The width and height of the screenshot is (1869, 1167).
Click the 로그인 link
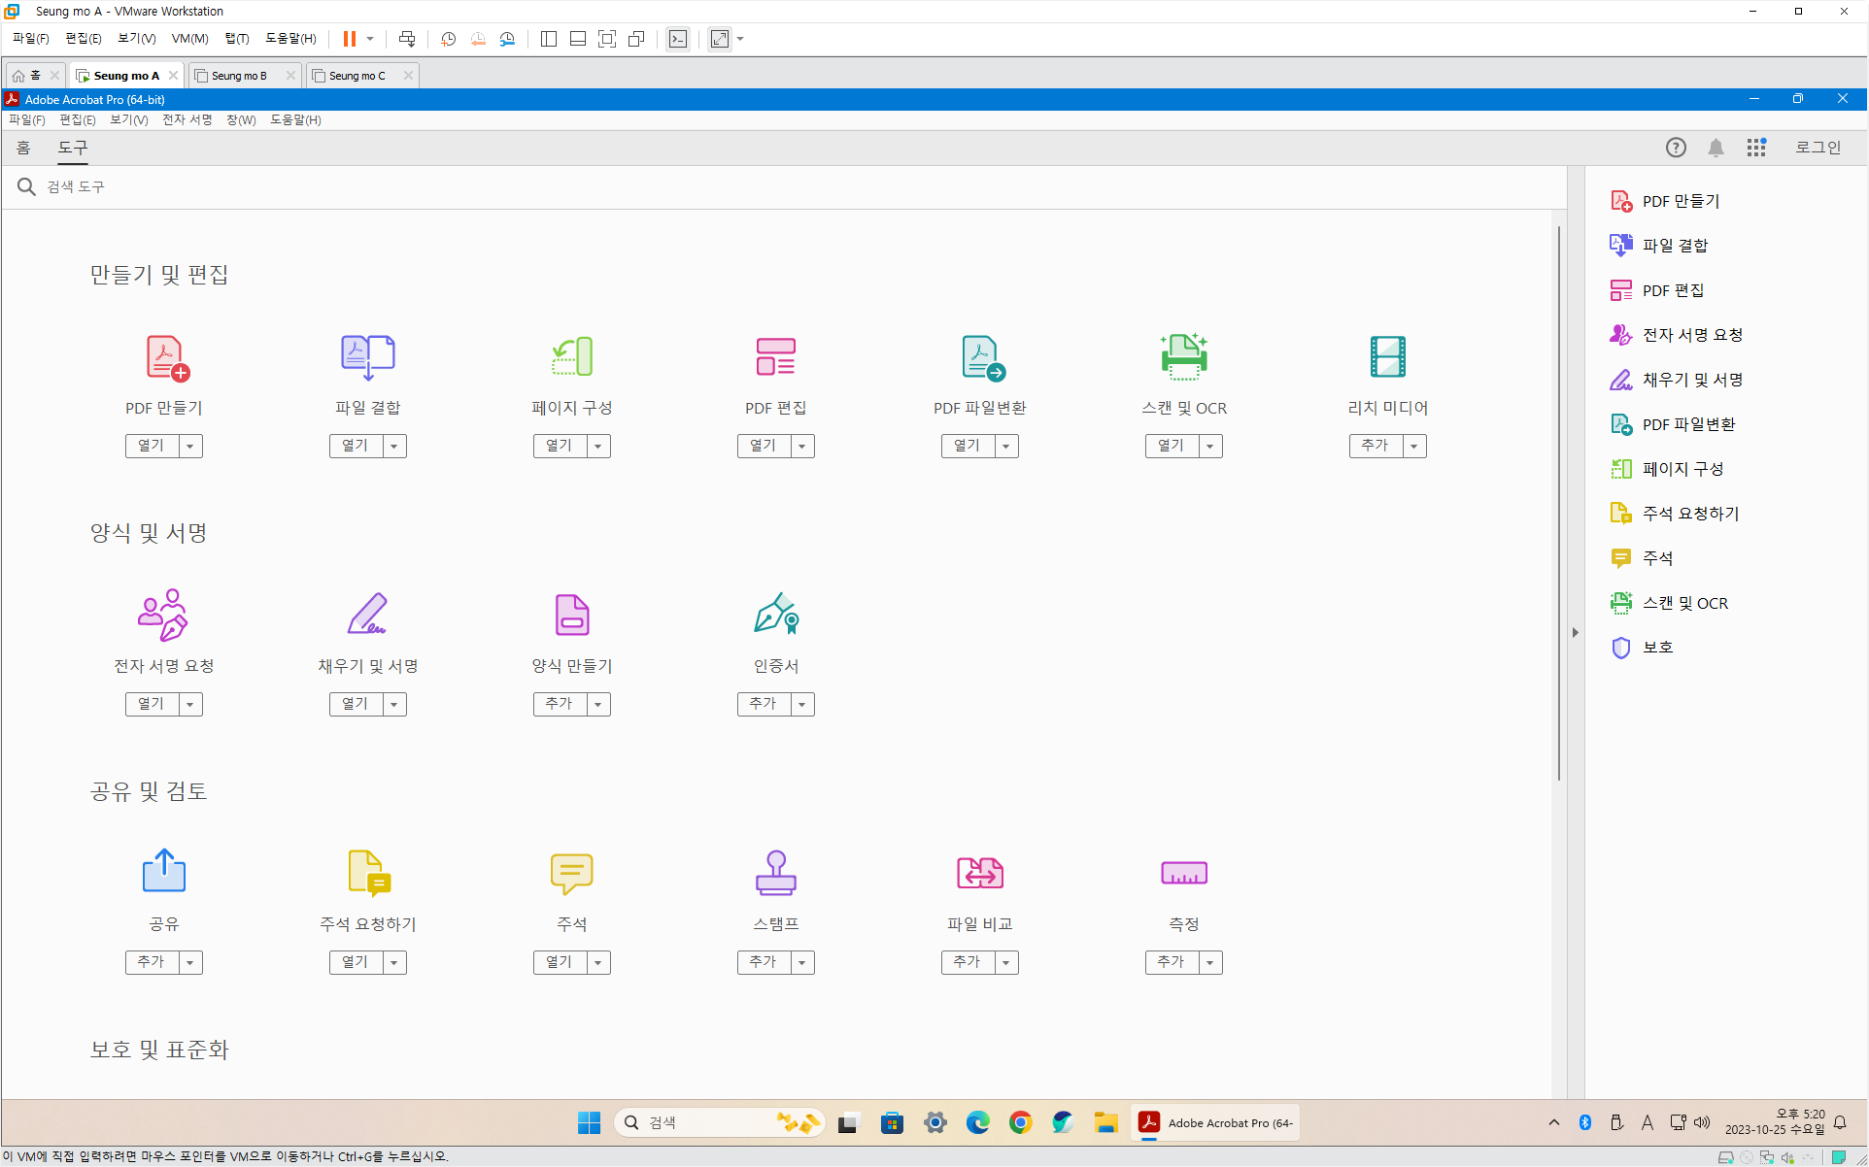click(1818, 148)
